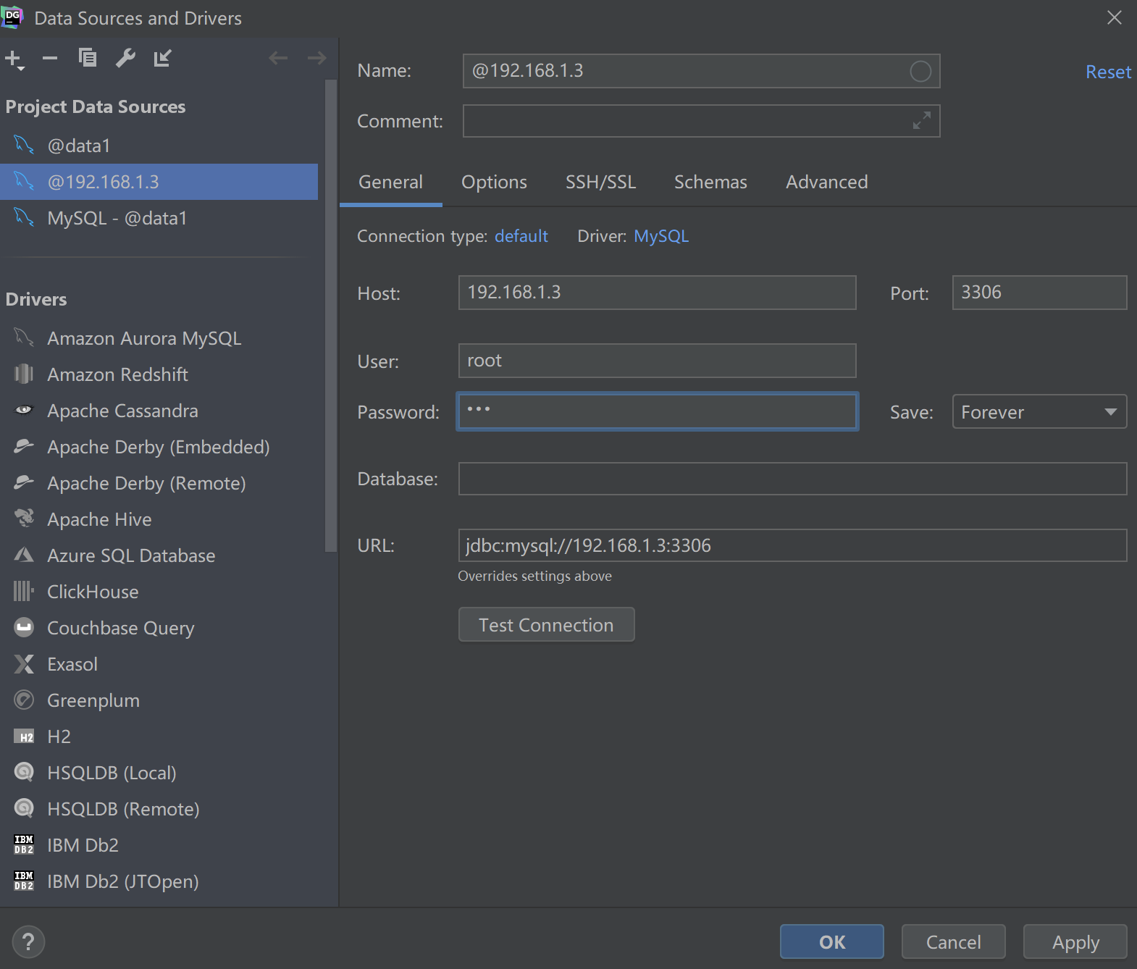Select Apache Derby (Remote) driver

pyautogui.click(x=159, y=483)
